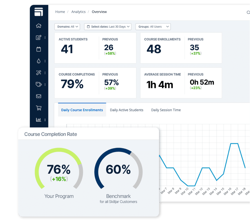Viewport: 250px width, 222px height.
Task: Switch to the Daily Session Time tab
Action: tap(166, 110)
